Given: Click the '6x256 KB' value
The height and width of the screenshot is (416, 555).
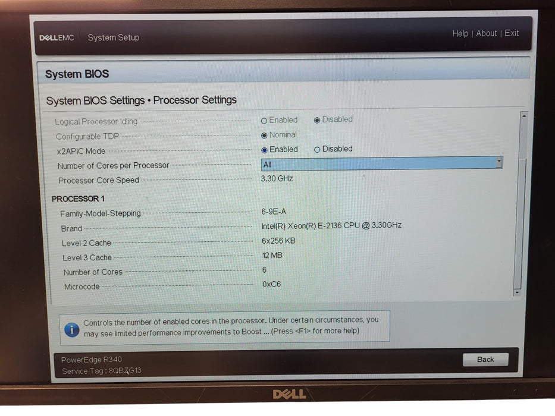Looking at the screenshot, I should (278, 241).
